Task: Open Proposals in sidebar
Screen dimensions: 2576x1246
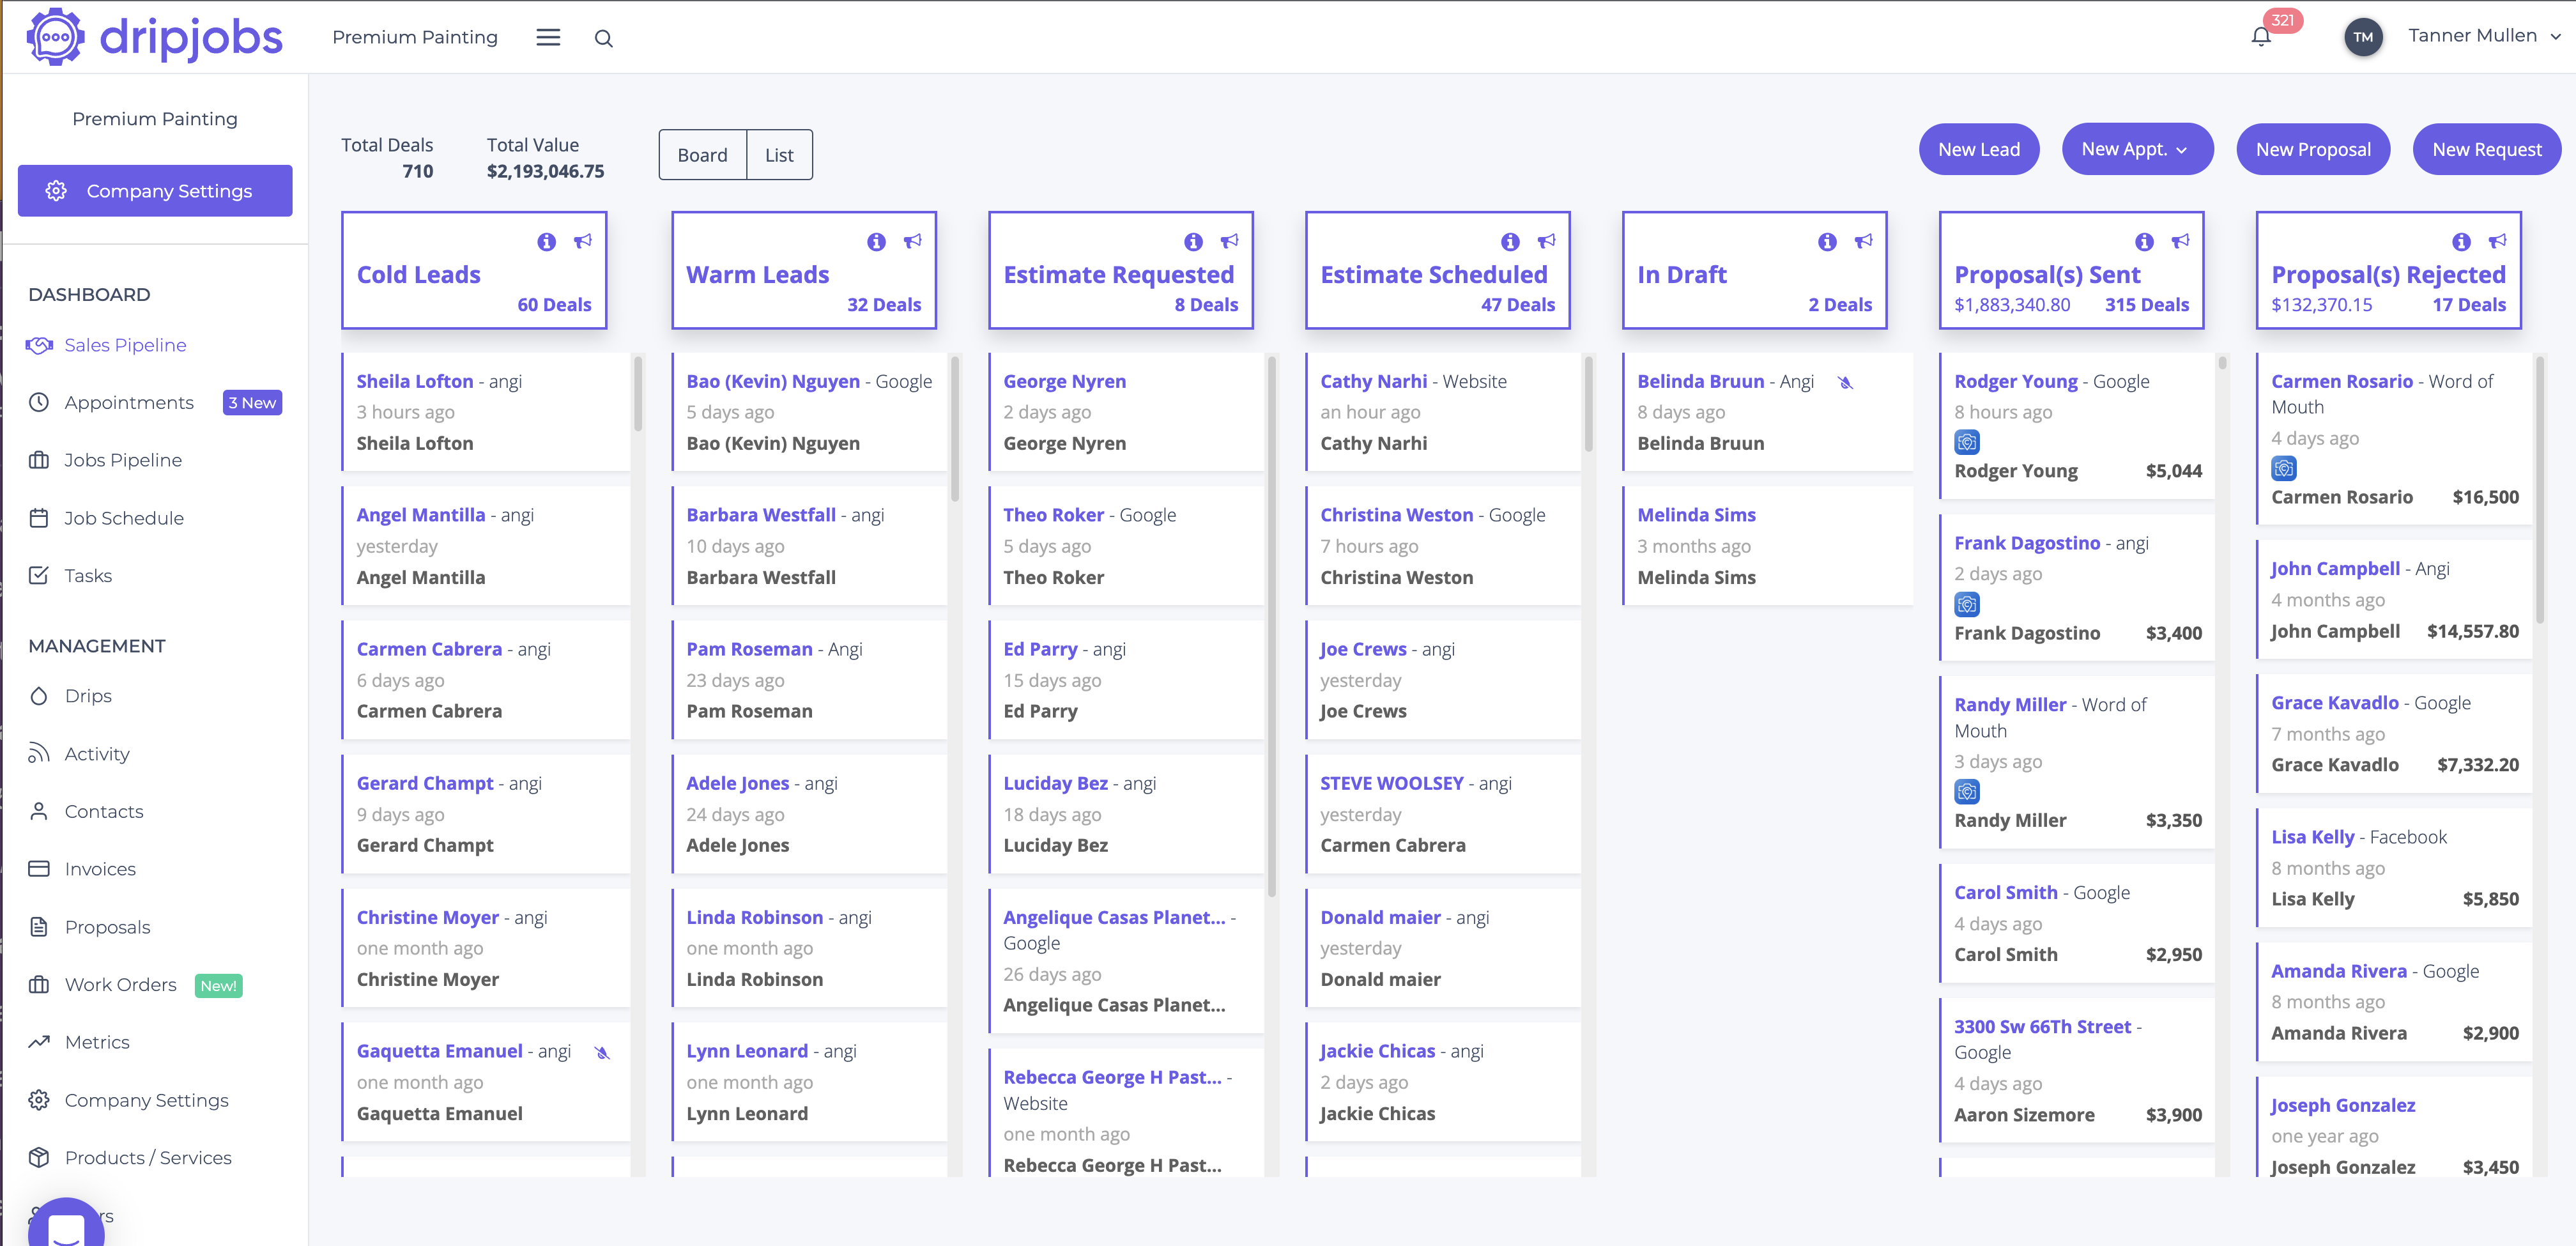Action: click(x=107, y=926)
